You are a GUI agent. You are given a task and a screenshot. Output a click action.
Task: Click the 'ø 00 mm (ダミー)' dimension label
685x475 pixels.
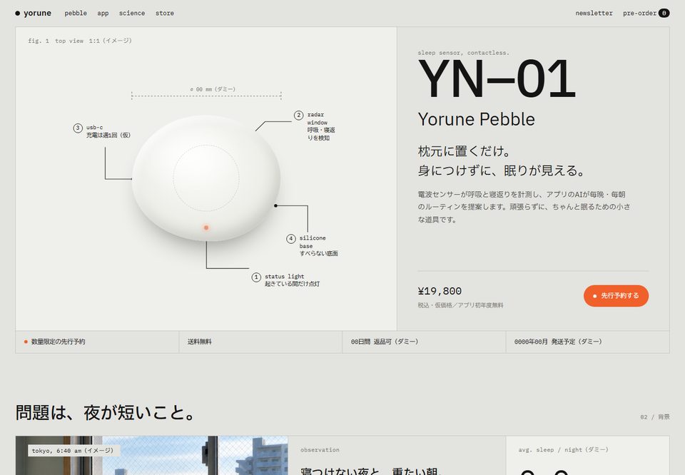click(213, 89)
